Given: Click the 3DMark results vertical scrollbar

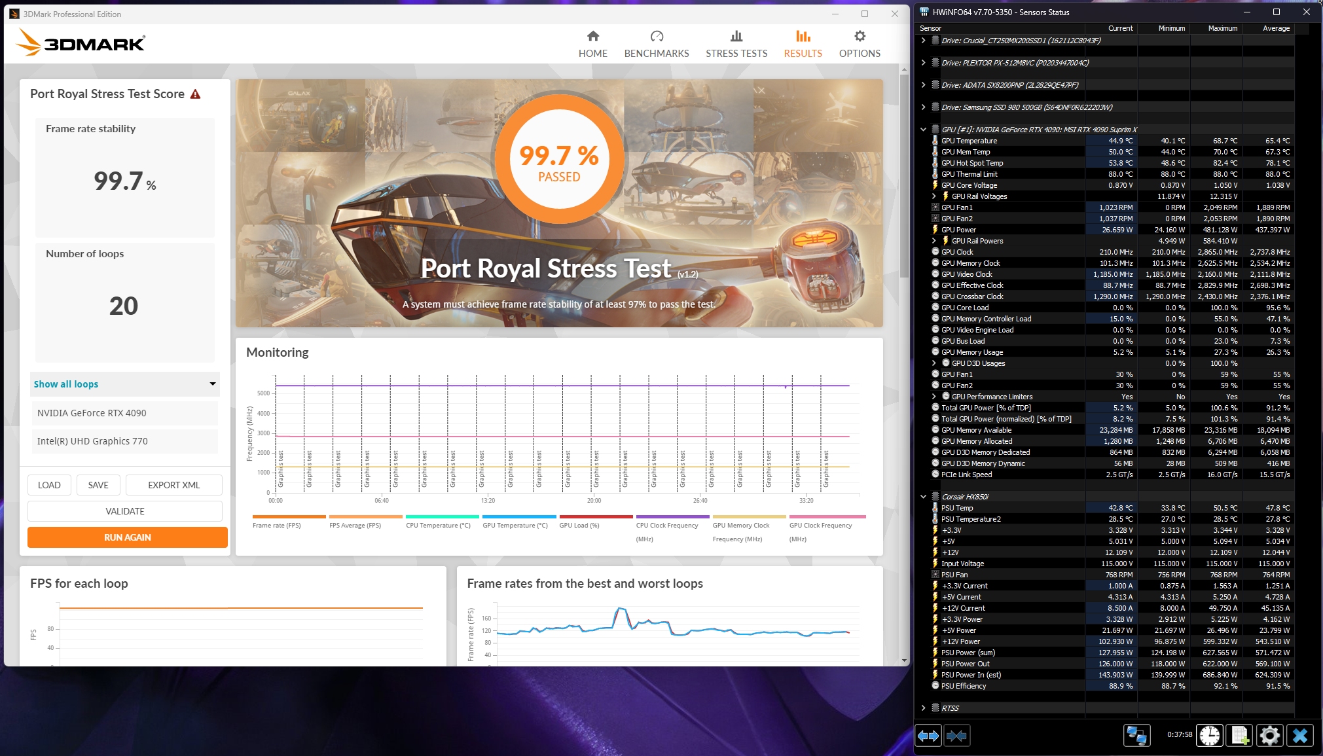Looking at the screenshot, I should [904, 177].
